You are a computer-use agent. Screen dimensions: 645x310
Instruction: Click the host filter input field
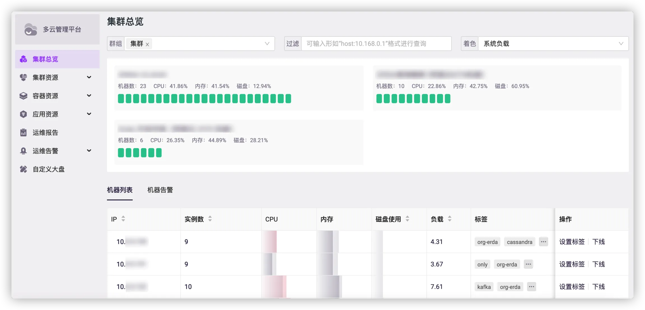(x=376, y=44)
